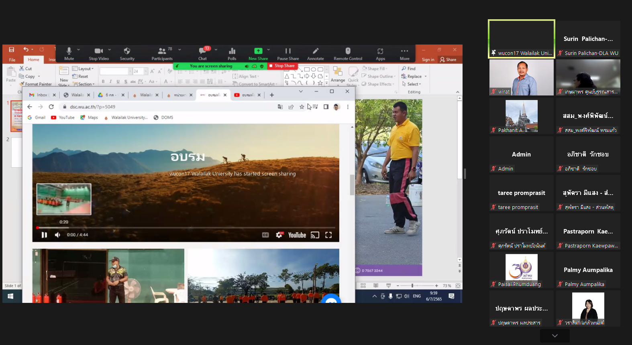Click the Chrome translate page icon

[280, 107]
